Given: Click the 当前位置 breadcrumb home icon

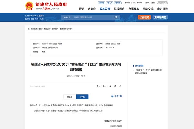Looking at the screenshot, I should click(x=28, y=29).
